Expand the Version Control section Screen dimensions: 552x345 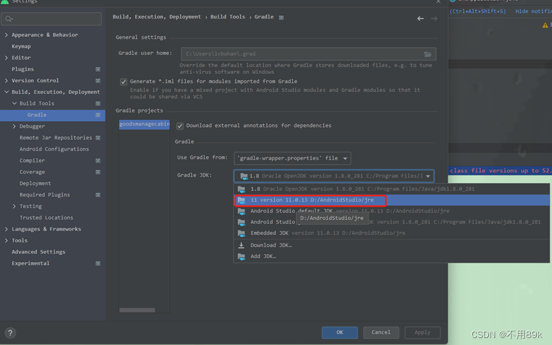(6, 80)
